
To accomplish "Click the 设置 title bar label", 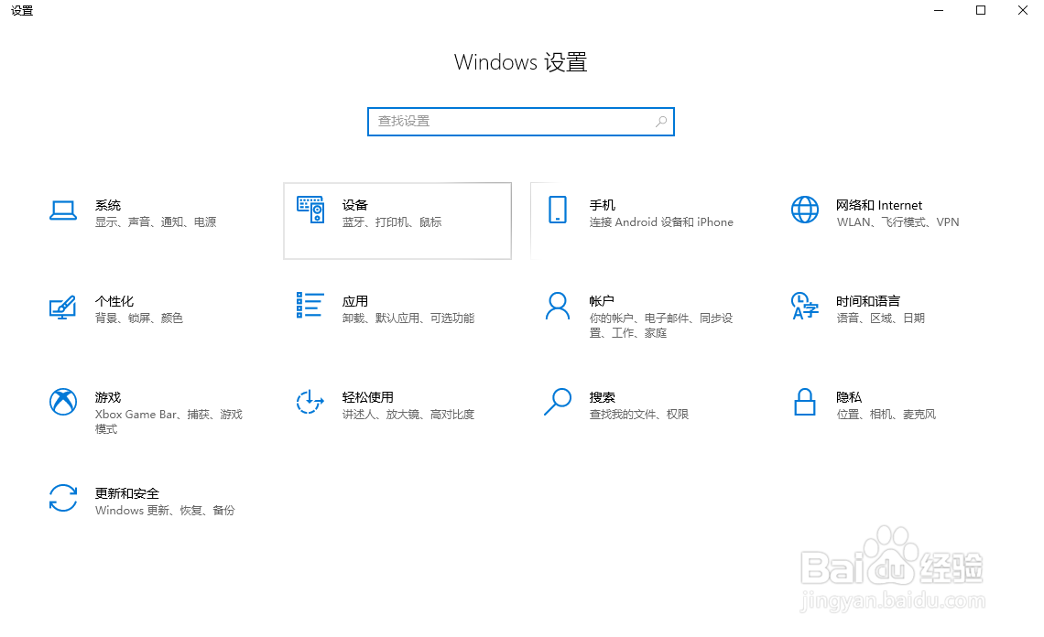I will pyautogui.click(x=22, y=11).
